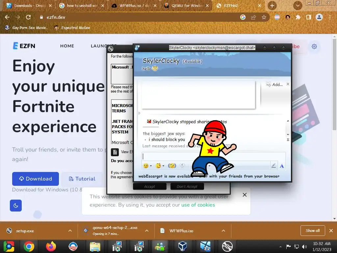Click Don't Accept in the setup dialog
Viewport: 337px width, 253px height.
(187, 186)
